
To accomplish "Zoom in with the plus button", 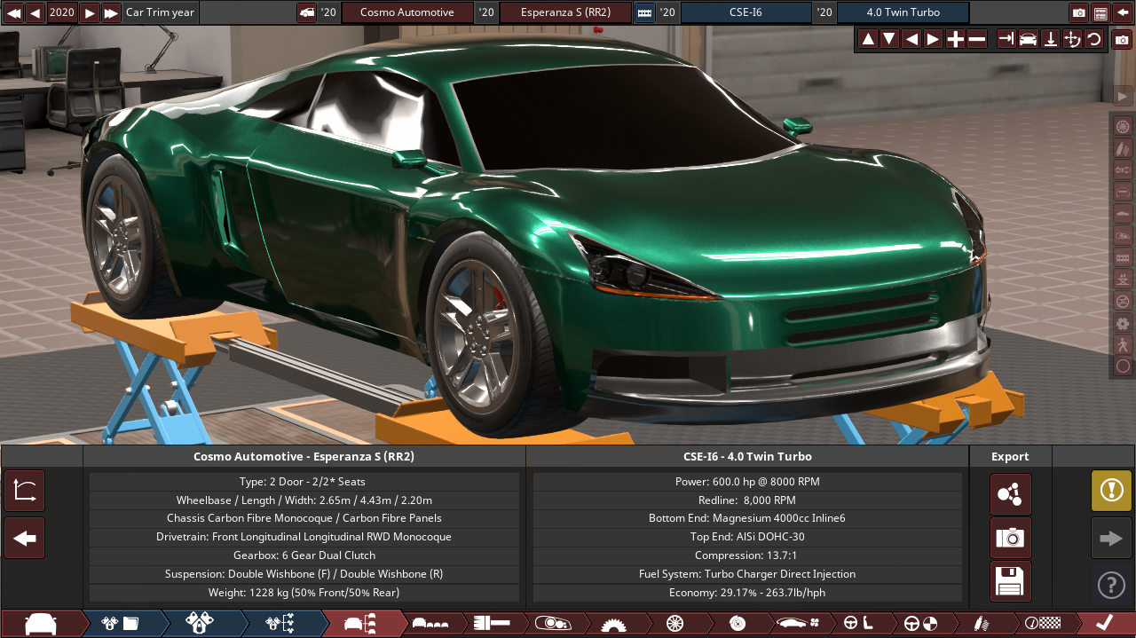I will [x=955, y=39].
